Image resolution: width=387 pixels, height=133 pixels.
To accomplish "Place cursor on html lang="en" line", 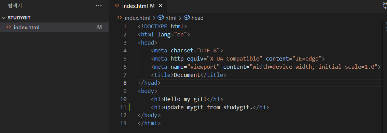I will pos(164,34).
